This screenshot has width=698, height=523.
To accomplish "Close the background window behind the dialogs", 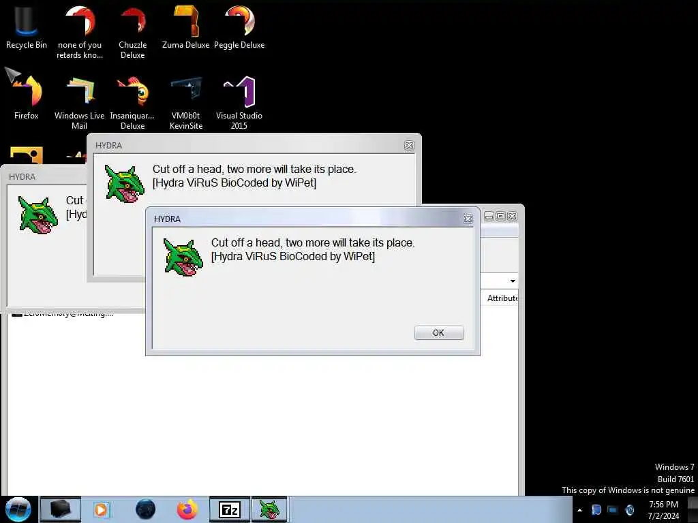I will pyautogui.click(x=513, y=216).
